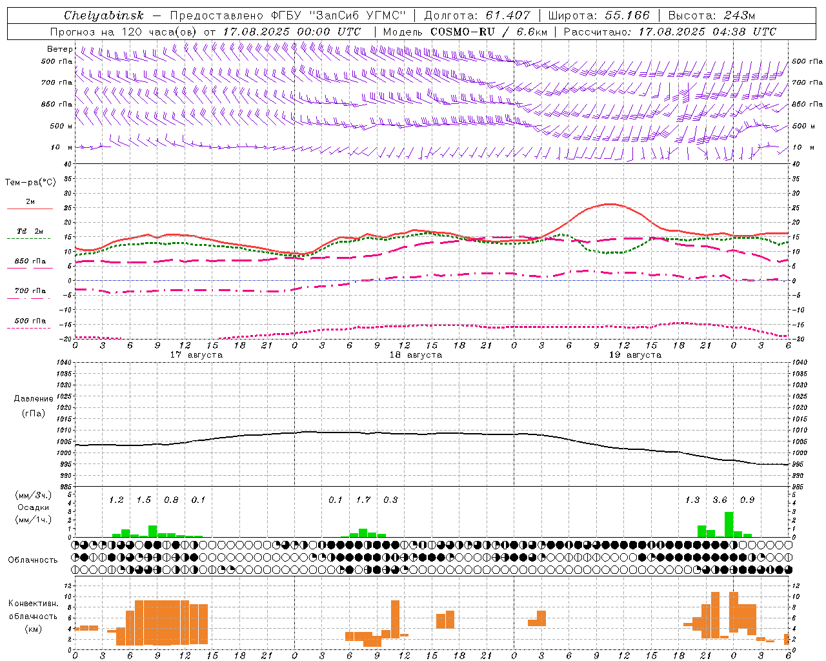The height and width of the screenshot is (661, 826).
Task: Click the peak of the red 2m temperature curve
Action: pos(609,204)
